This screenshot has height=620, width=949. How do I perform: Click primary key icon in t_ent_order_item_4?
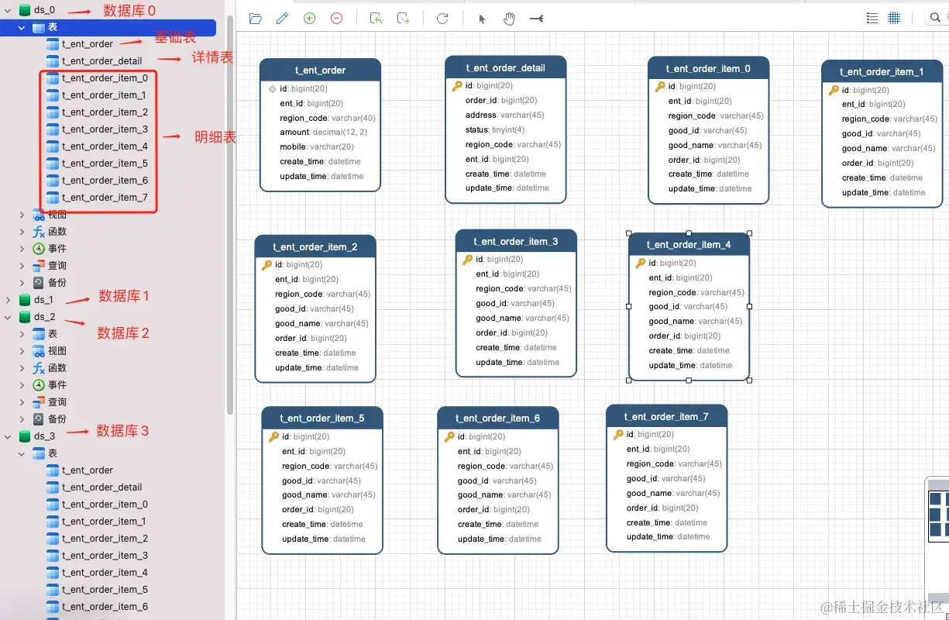click(641, 263)
